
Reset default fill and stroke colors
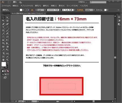(x=2, y=68)
